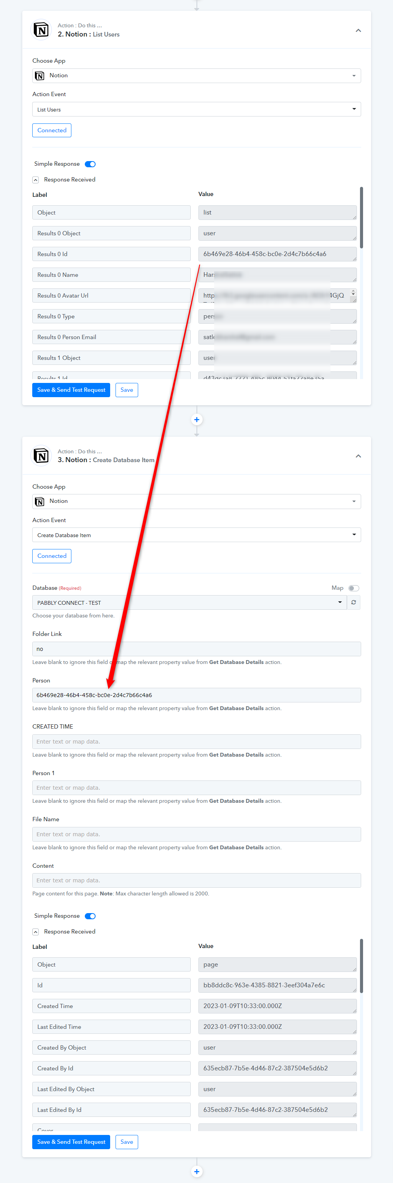This screenshot has width=393, height=1183.
Task: Click the step 2 response scrollbar
Action: click(x=362, y=217)
